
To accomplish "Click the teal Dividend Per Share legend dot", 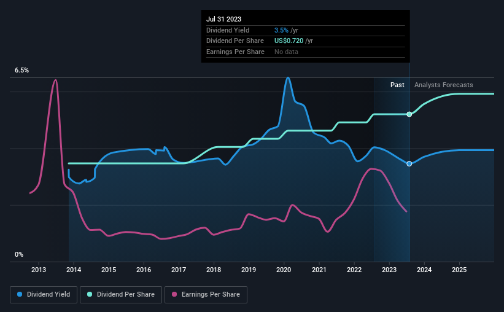I will click(x=90, y=294).
